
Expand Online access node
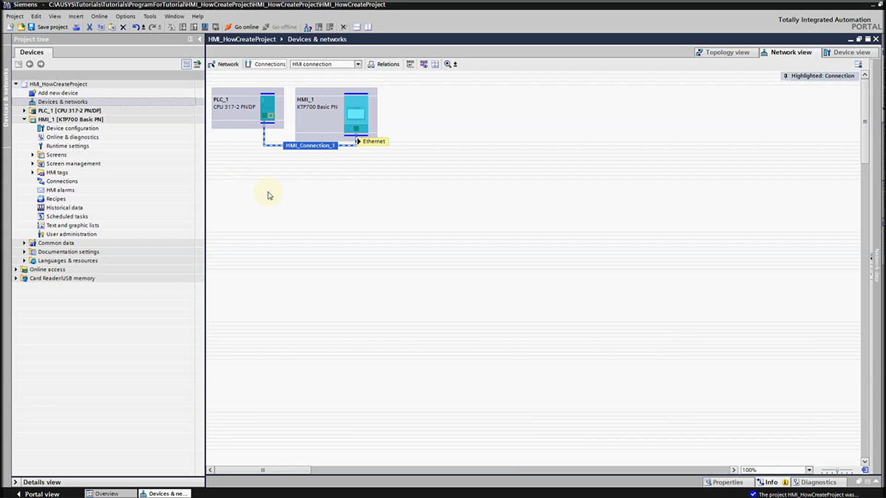click(x=16, y=269)
